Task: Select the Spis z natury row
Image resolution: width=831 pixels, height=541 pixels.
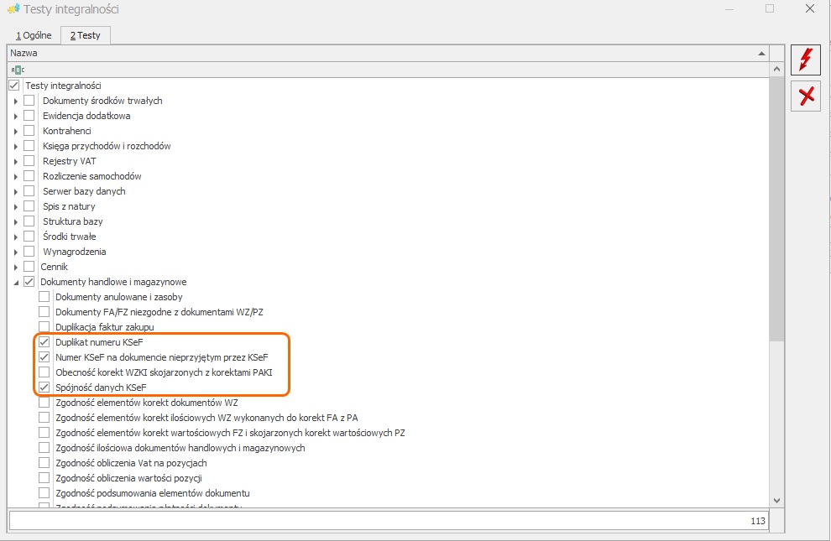Action: pyautogui.click(x=69, y=206)
